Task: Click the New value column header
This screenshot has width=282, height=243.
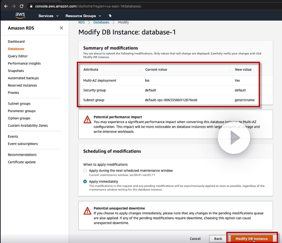Action: (243, 69)
